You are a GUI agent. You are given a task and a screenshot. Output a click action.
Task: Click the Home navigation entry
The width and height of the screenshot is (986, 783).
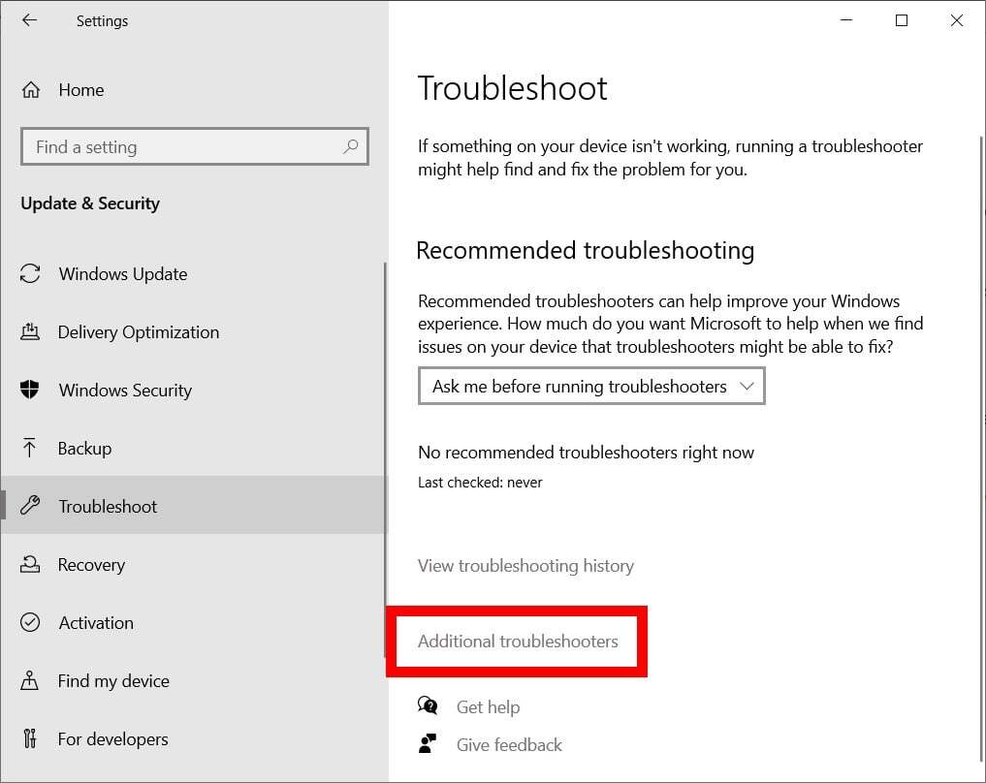pos(80,90)
